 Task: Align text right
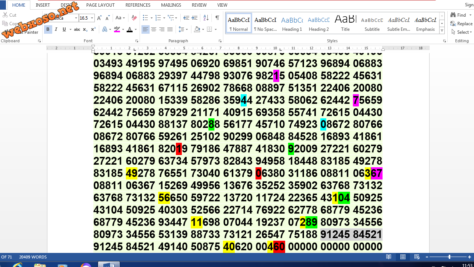click(162, 29)
